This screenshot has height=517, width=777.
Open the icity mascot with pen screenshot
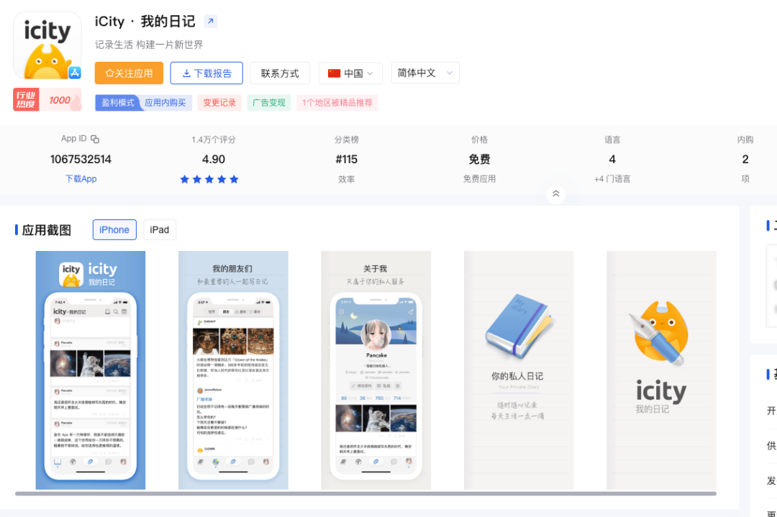[x=662, y=370]
